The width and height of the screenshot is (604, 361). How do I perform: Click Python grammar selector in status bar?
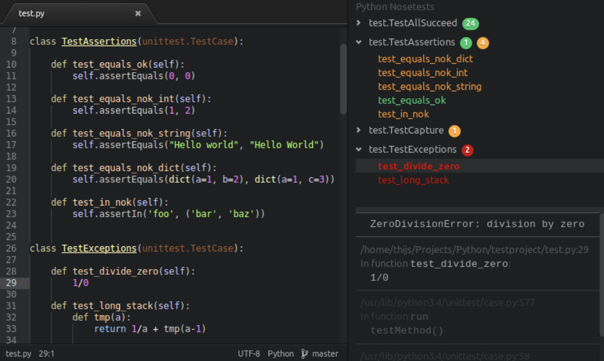pos(280,354)
